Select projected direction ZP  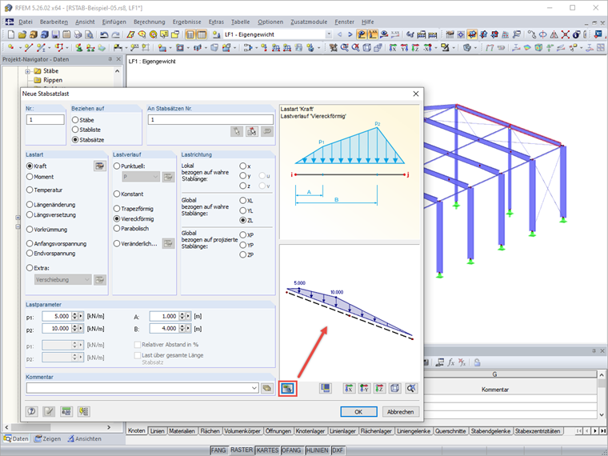(242, 254)
